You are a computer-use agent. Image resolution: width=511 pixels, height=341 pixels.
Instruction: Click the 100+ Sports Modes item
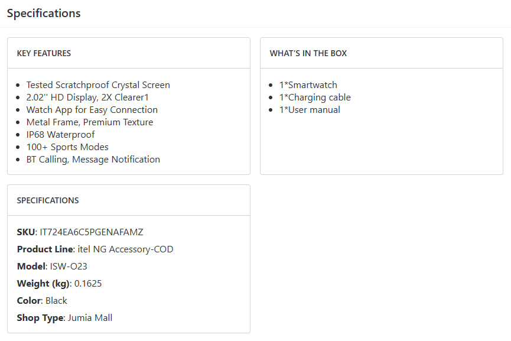pos(67,147)
